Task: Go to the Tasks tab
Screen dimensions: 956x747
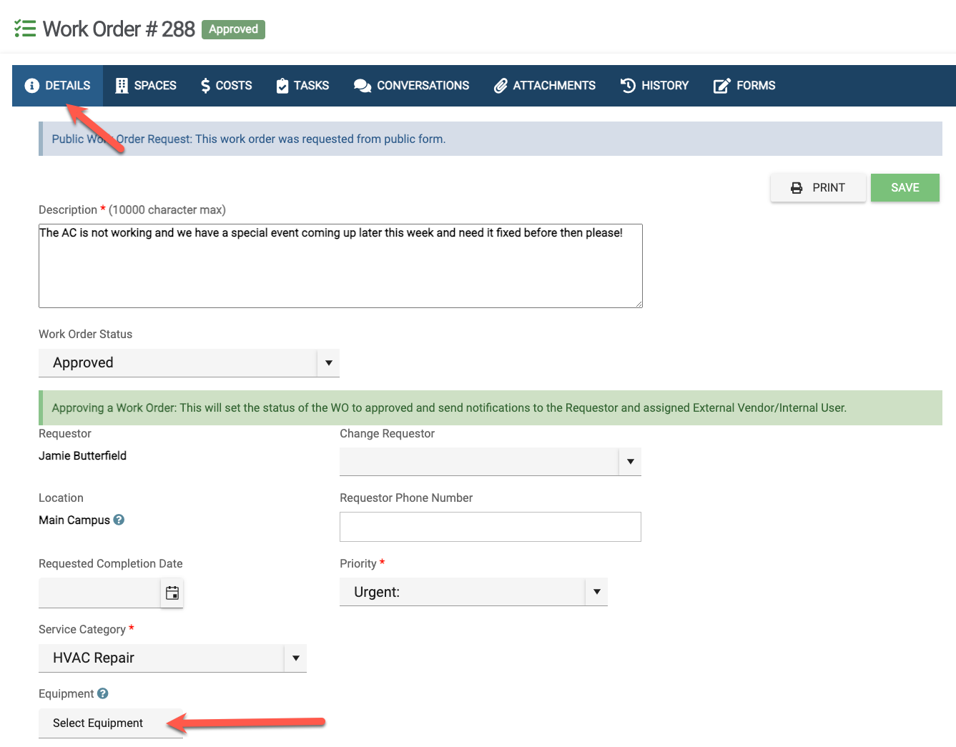Action: pyautogui.click(x=302, y=86)
